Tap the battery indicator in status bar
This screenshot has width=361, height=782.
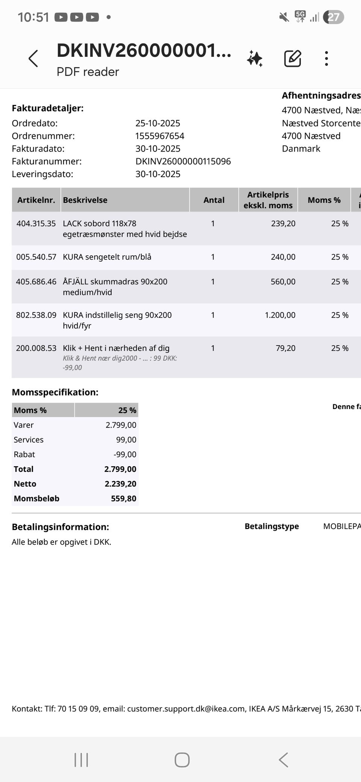pos(333,17)
